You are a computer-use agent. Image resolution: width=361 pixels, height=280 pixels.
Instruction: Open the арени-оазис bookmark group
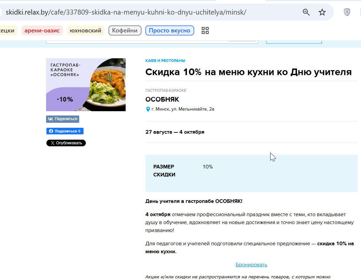42,30
